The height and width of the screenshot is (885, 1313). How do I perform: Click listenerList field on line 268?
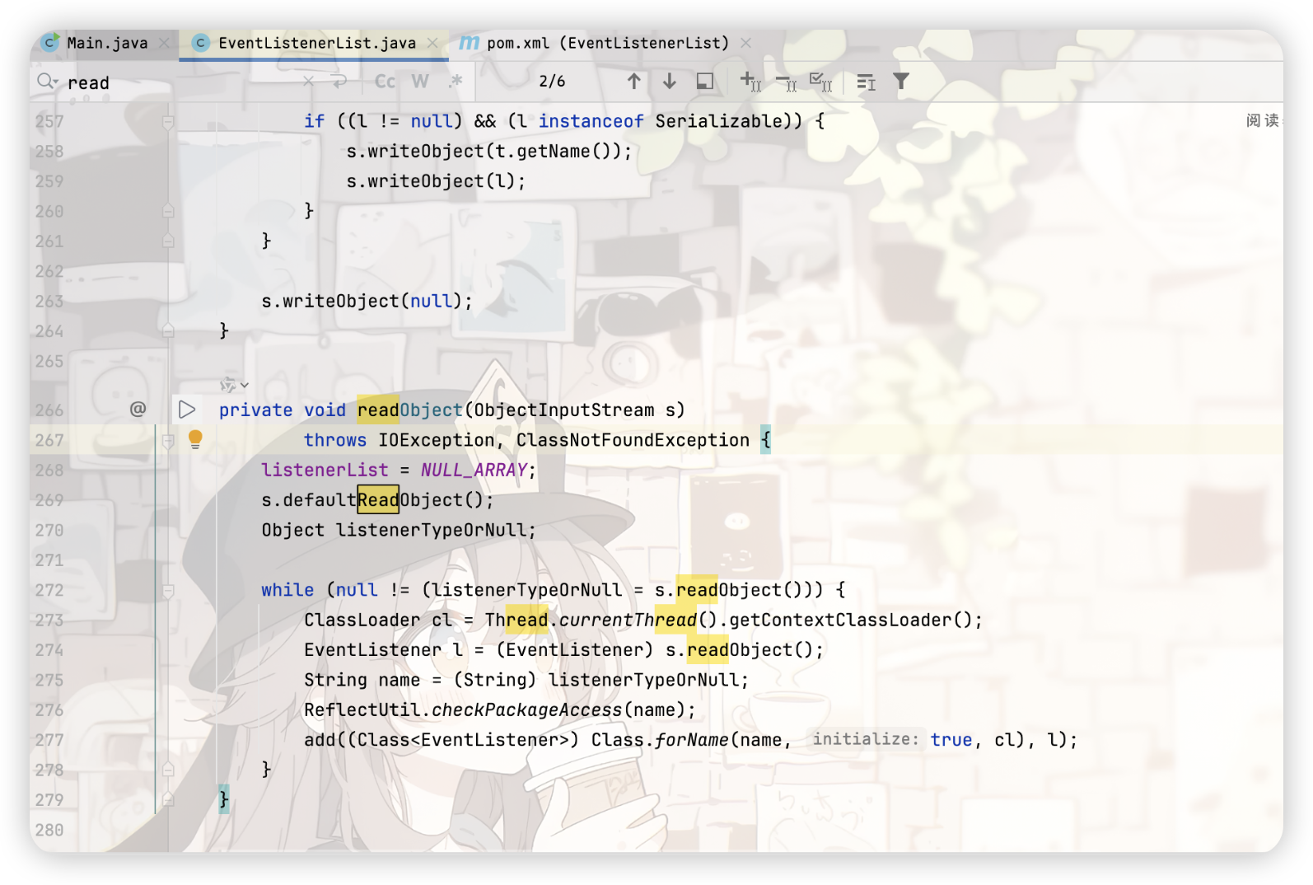click(325, 470)
